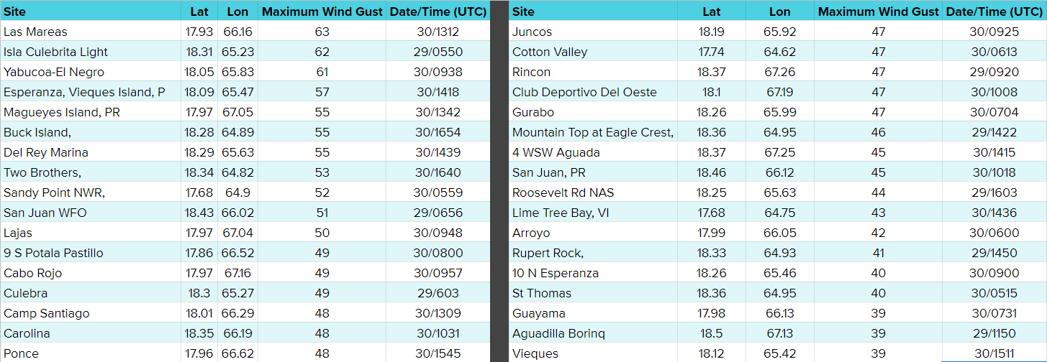Select the Yabucoa-El Negro cell

[54, 72]
